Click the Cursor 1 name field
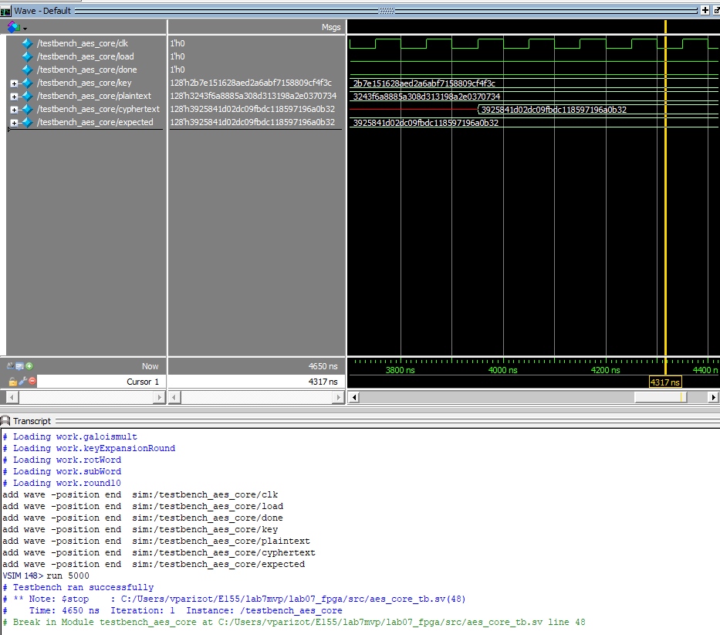Viewport: 720px width, 635px height. click(x=101, y=382)
